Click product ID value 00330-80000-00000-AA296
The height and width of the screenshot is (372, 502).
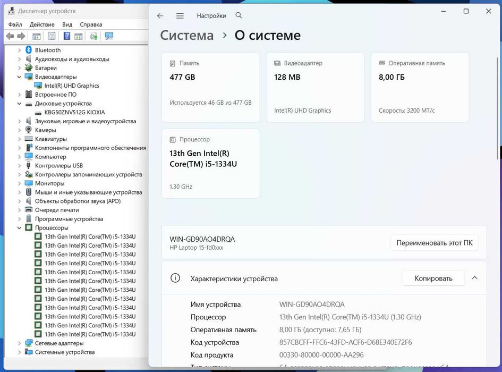coord(321,355)
